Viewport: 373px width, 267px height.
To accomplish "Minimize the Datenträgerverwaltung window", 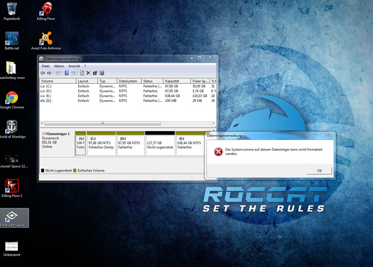I will [x=191, y=57].
